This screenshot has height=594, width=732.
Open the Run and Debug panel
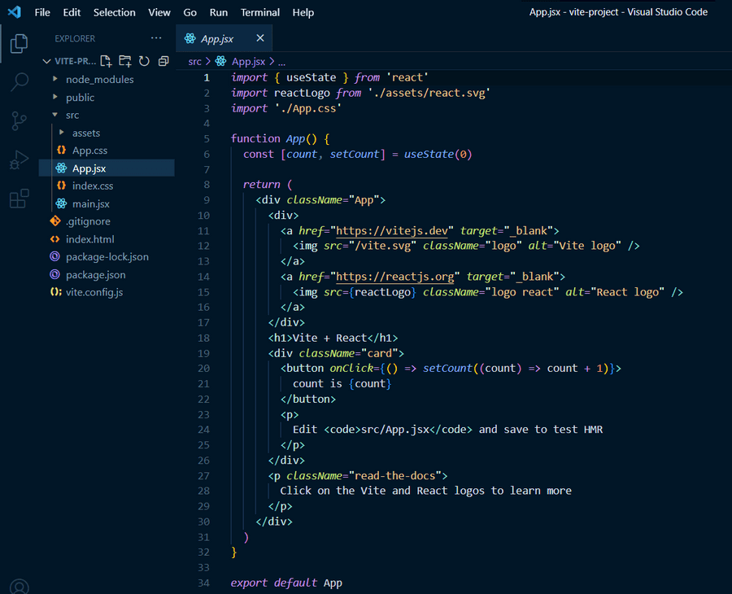click(x=19, y=159)
